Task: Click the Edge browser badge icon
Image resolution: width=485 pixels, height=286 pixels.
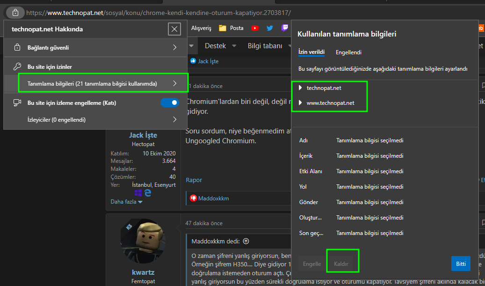Action: pos(148,193)
